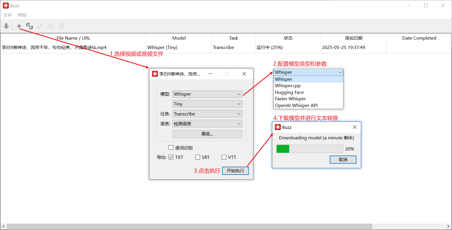Image resolution: width=452 pixels, height=230 pixels.
Task: Click the 2025-05-25 19:37:49 date cell
Action: [x=354, y=48]
